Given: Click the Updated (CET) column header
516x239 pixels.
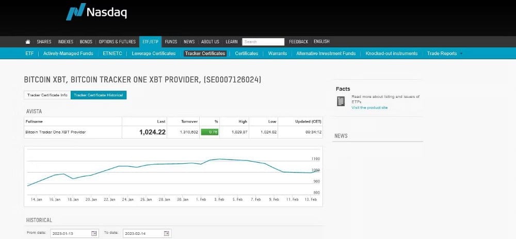Looking at the screenshot, I should point(309,122).
